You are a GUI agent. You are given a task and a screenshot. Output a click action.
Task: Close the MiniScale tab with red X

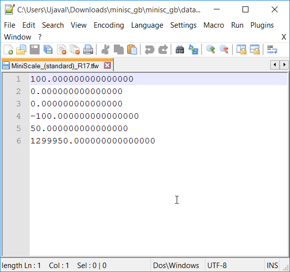pos(107,65)
